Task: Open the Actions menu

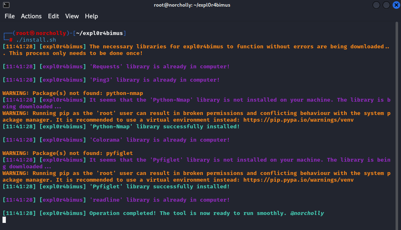Action: (31, 16)
